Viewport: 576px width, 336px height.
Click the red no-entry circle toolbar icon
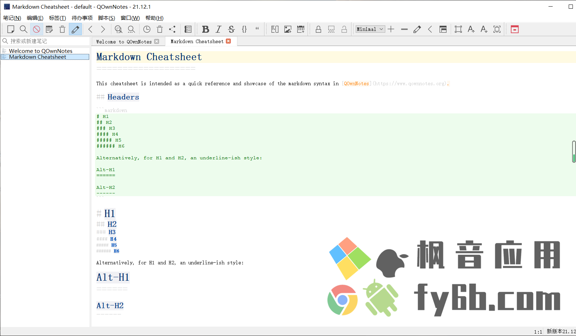[x=37, y=29]
